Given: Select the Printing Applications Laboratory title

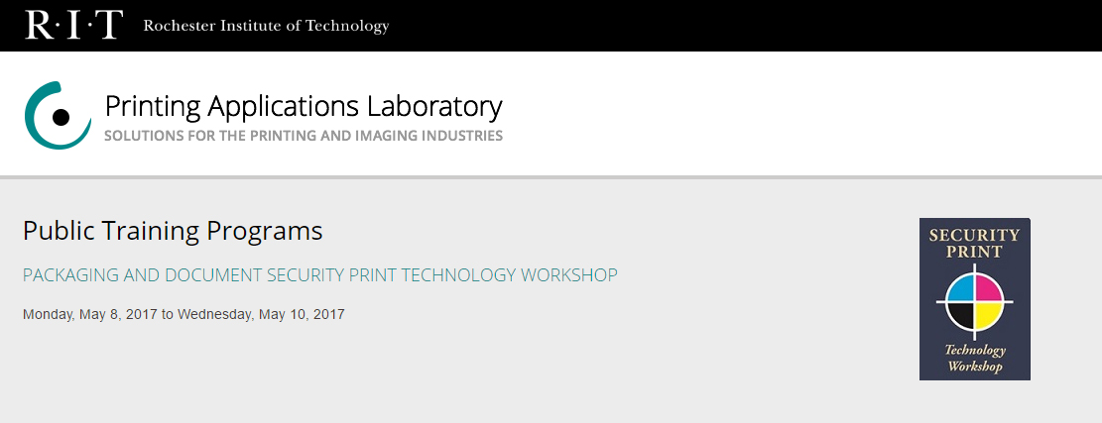Looking at the screenshot, I should (304, 106).
